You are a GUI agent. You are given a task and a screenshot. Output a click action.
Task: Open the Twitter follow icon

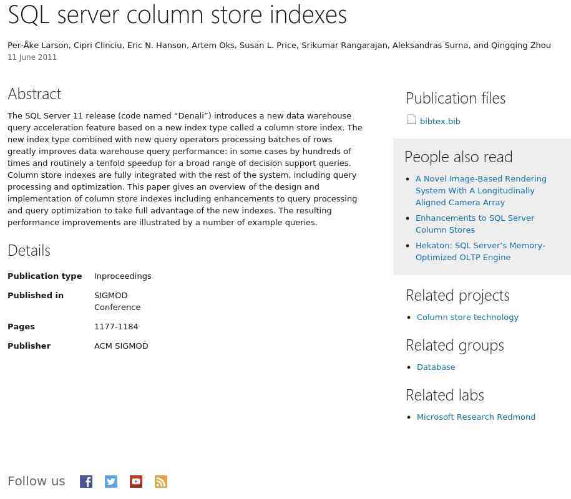pyautogui.click(x=111, y=482)
